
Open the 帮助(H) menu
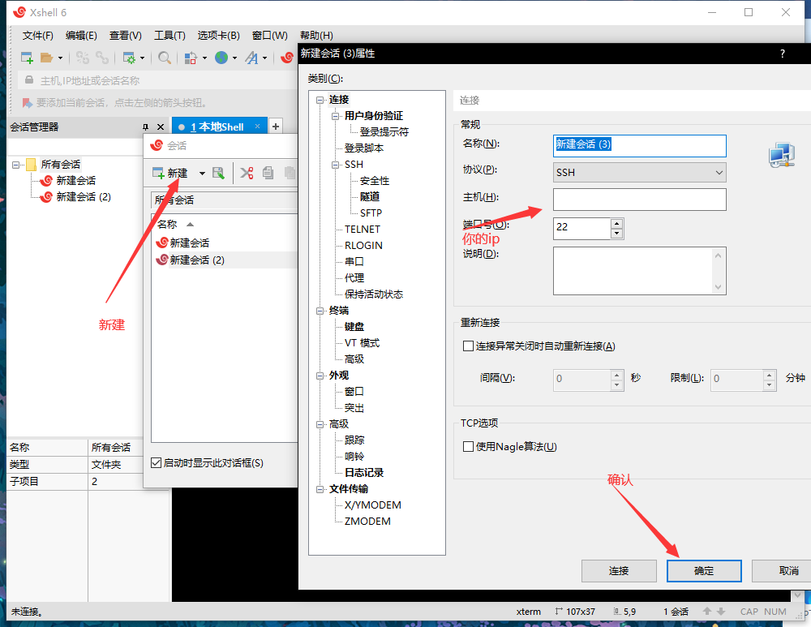tap(316, 35)
